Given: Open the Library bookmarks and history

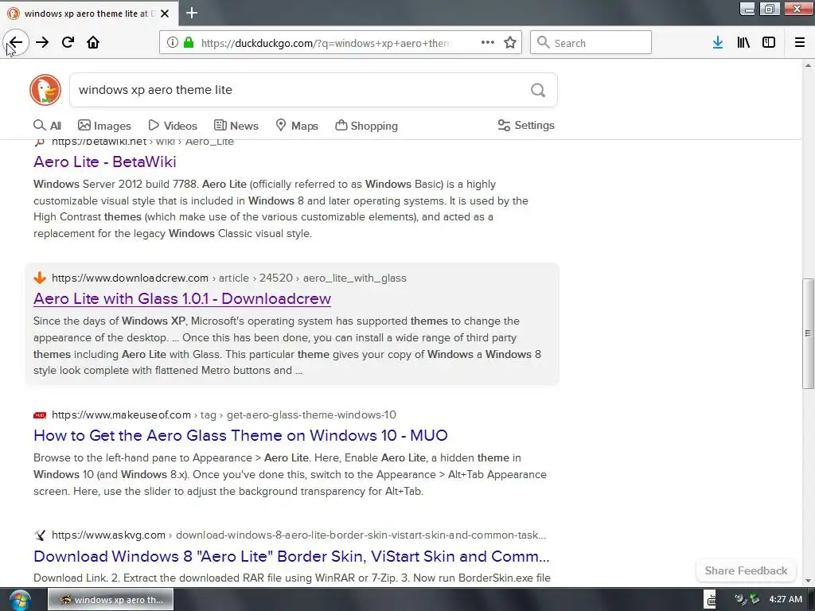Looking at the screenshot, I should [743, 43].
